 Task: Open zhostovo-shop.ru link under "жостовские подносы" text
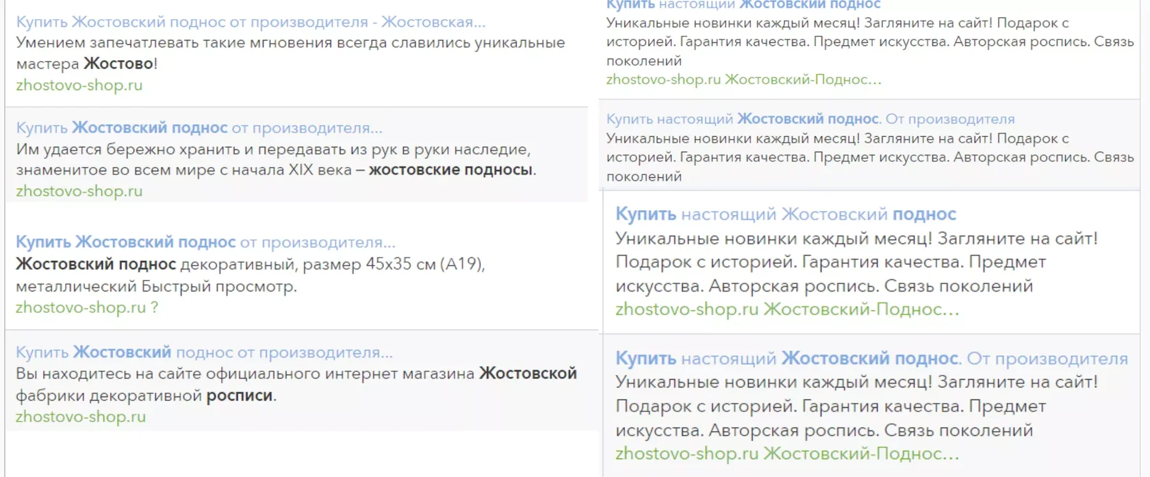79,191
